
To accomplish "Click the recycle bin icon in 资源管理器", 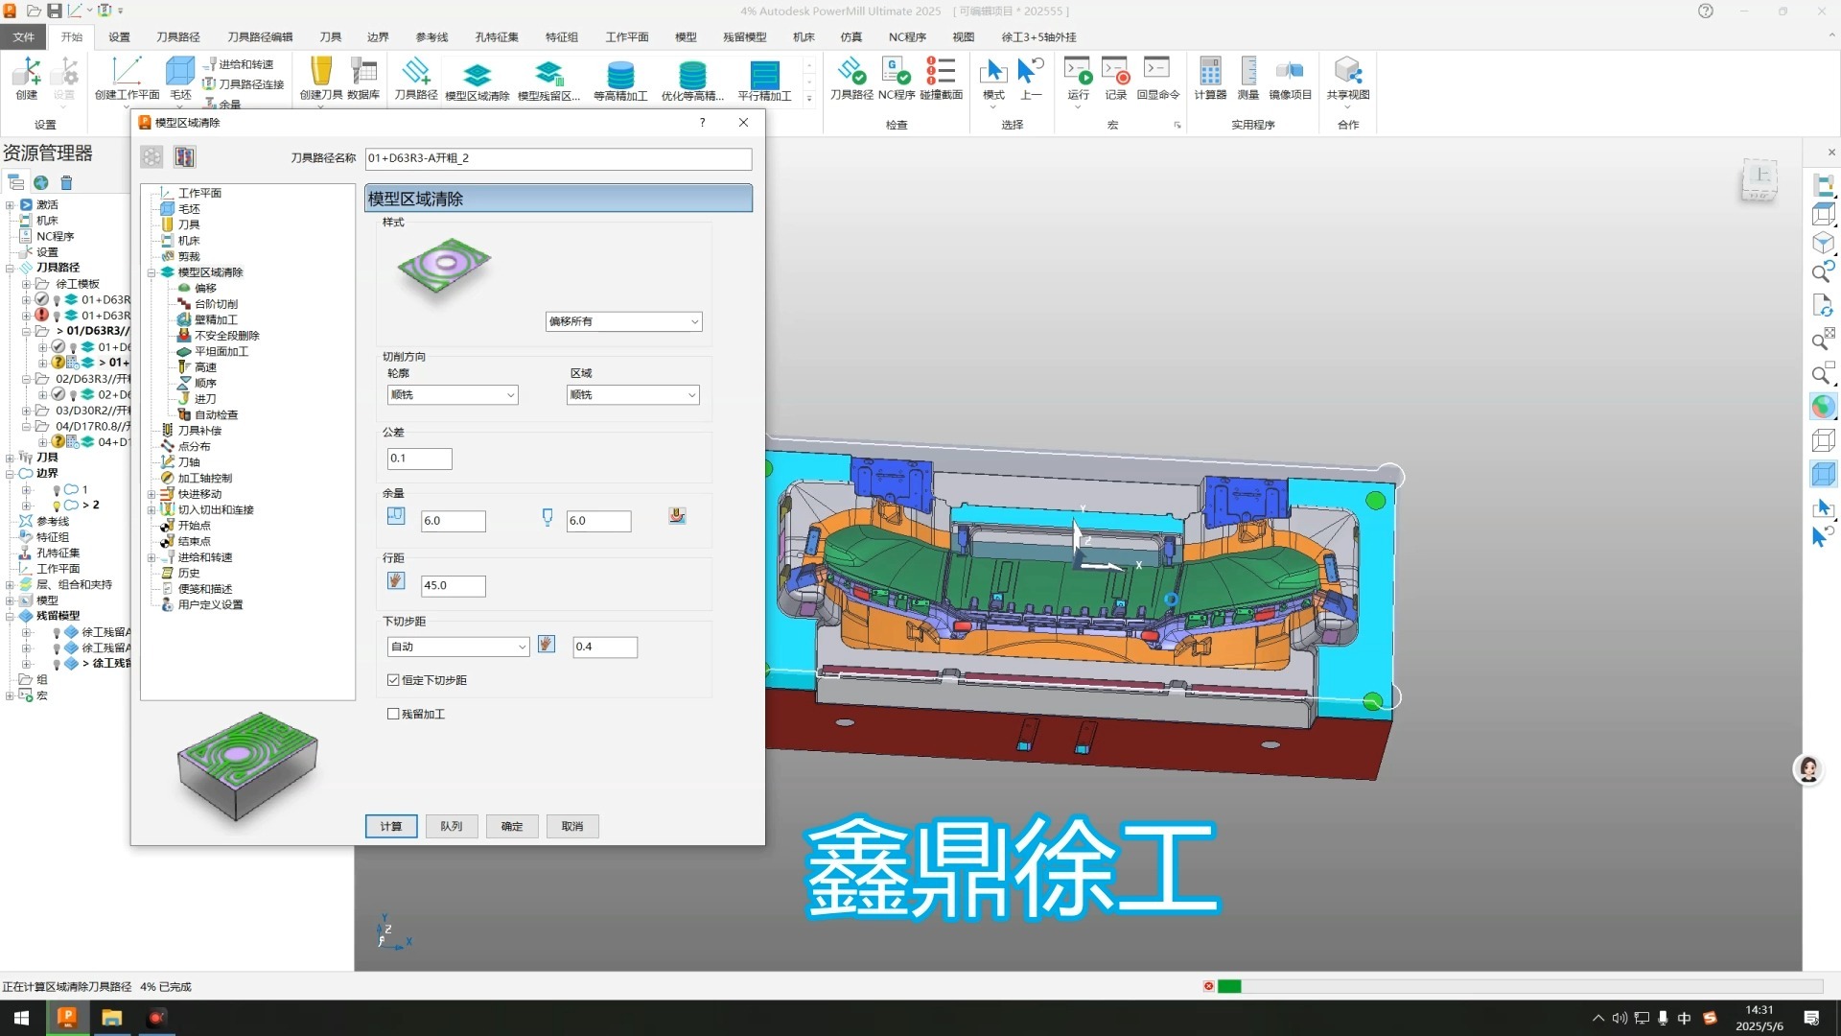I will tap(66, 182).
